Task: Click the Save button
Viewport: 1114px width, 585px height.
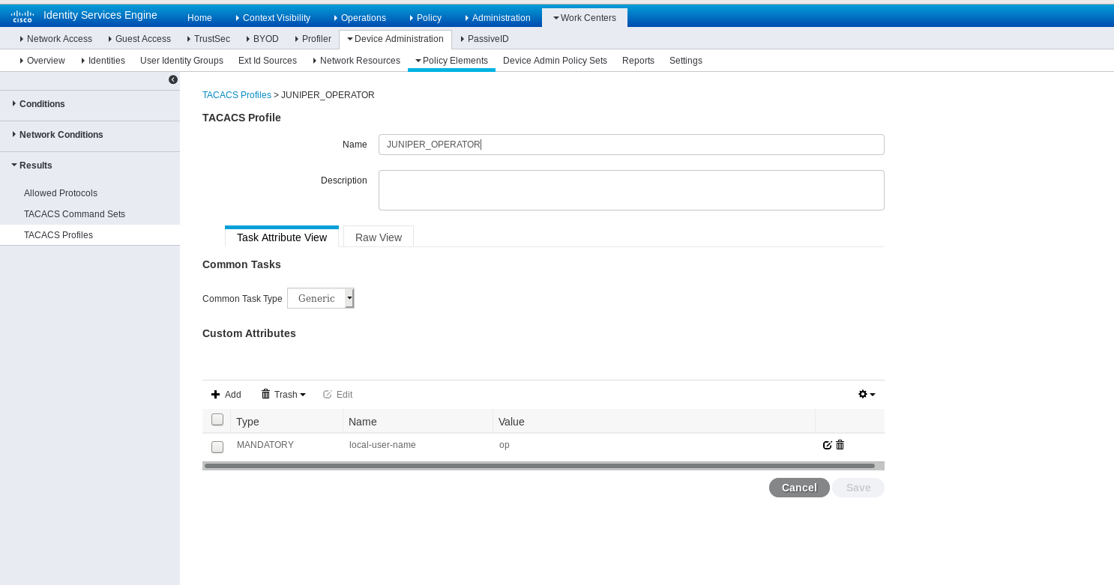Action: [858, 488]
